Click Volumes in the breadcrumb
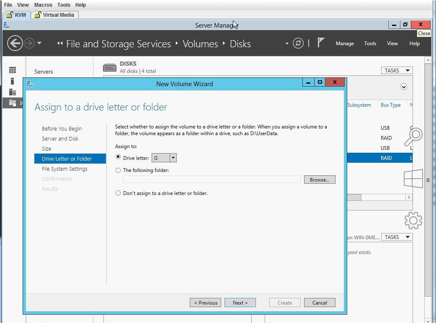The width and height of the screenshot is (436, 323). [x=200, y=44]
